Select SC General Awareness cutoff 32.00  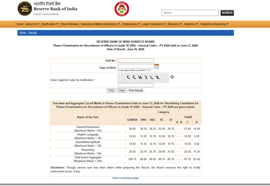tap(162, 129)
